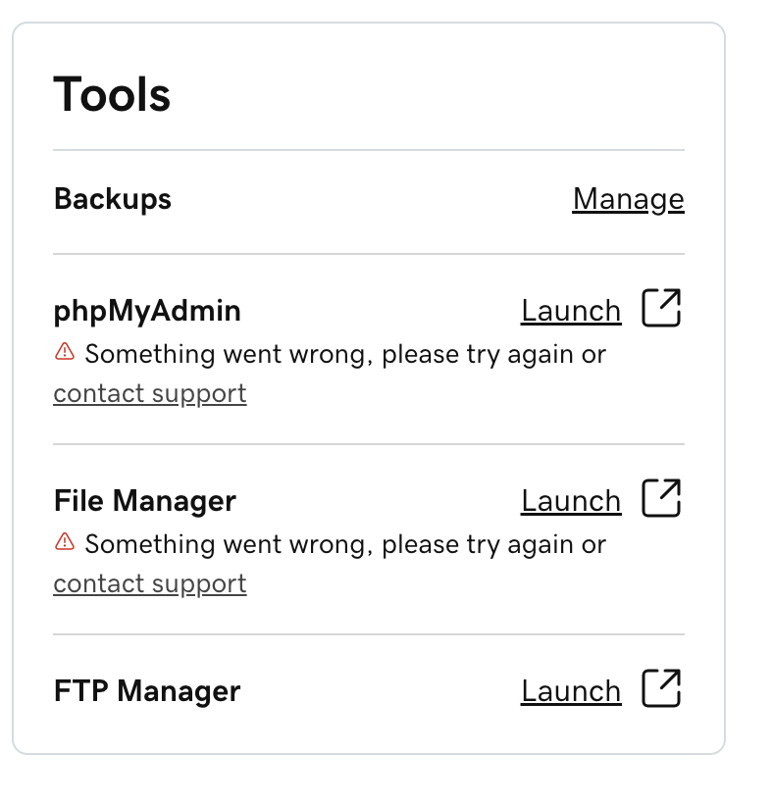The height and width of the screenshot is (804, 773).
Task: Click the phpMyAdmin 'Something went wrong' error text
Action: (x=345, y=354)
